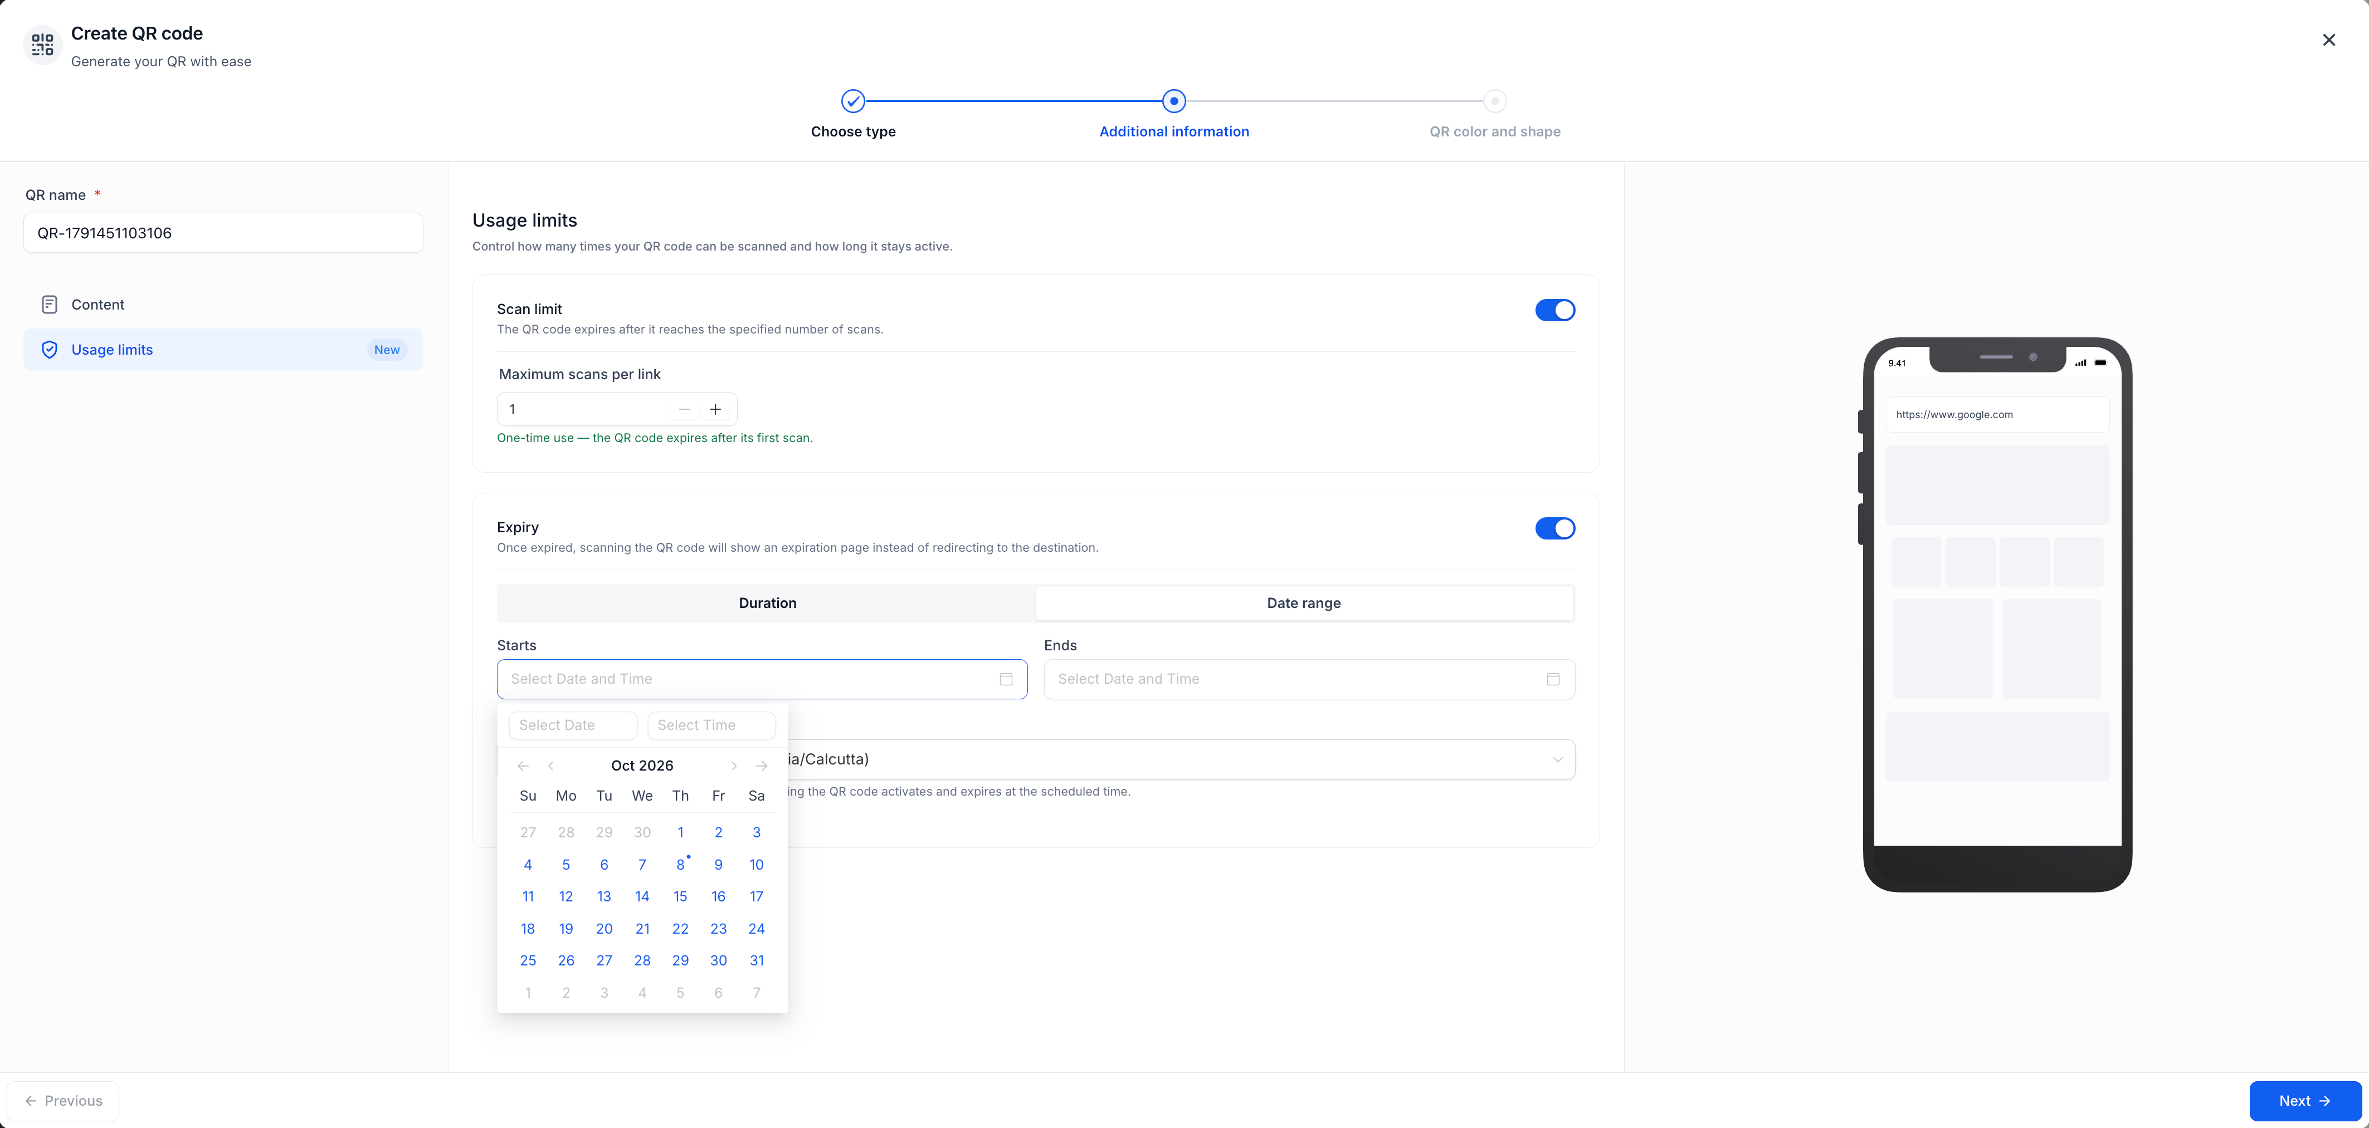This screenshot has width=2369, height=1128.
Task: Click calendar icon in Starts field
Action: coord(1006,679)
